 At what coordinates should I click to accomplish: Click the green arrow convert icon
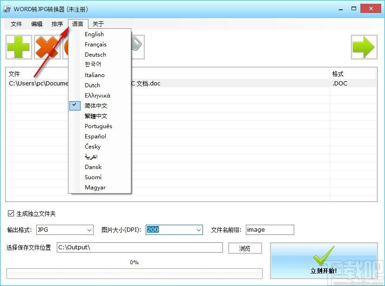pyautogui.click(x=364, y=47)
